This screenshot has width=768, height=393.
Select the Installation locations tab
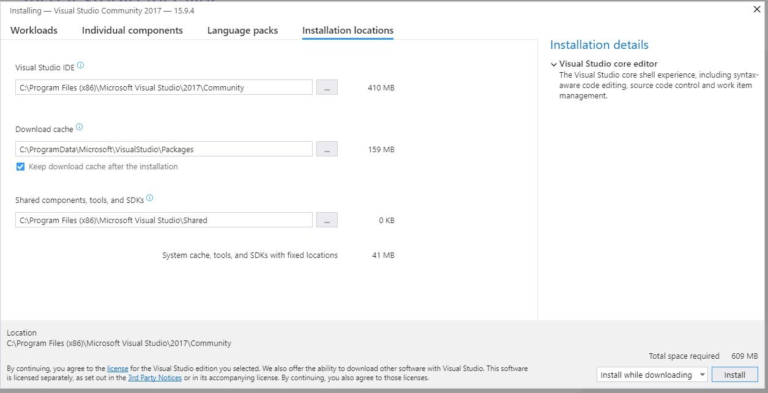tap(348, 31)
